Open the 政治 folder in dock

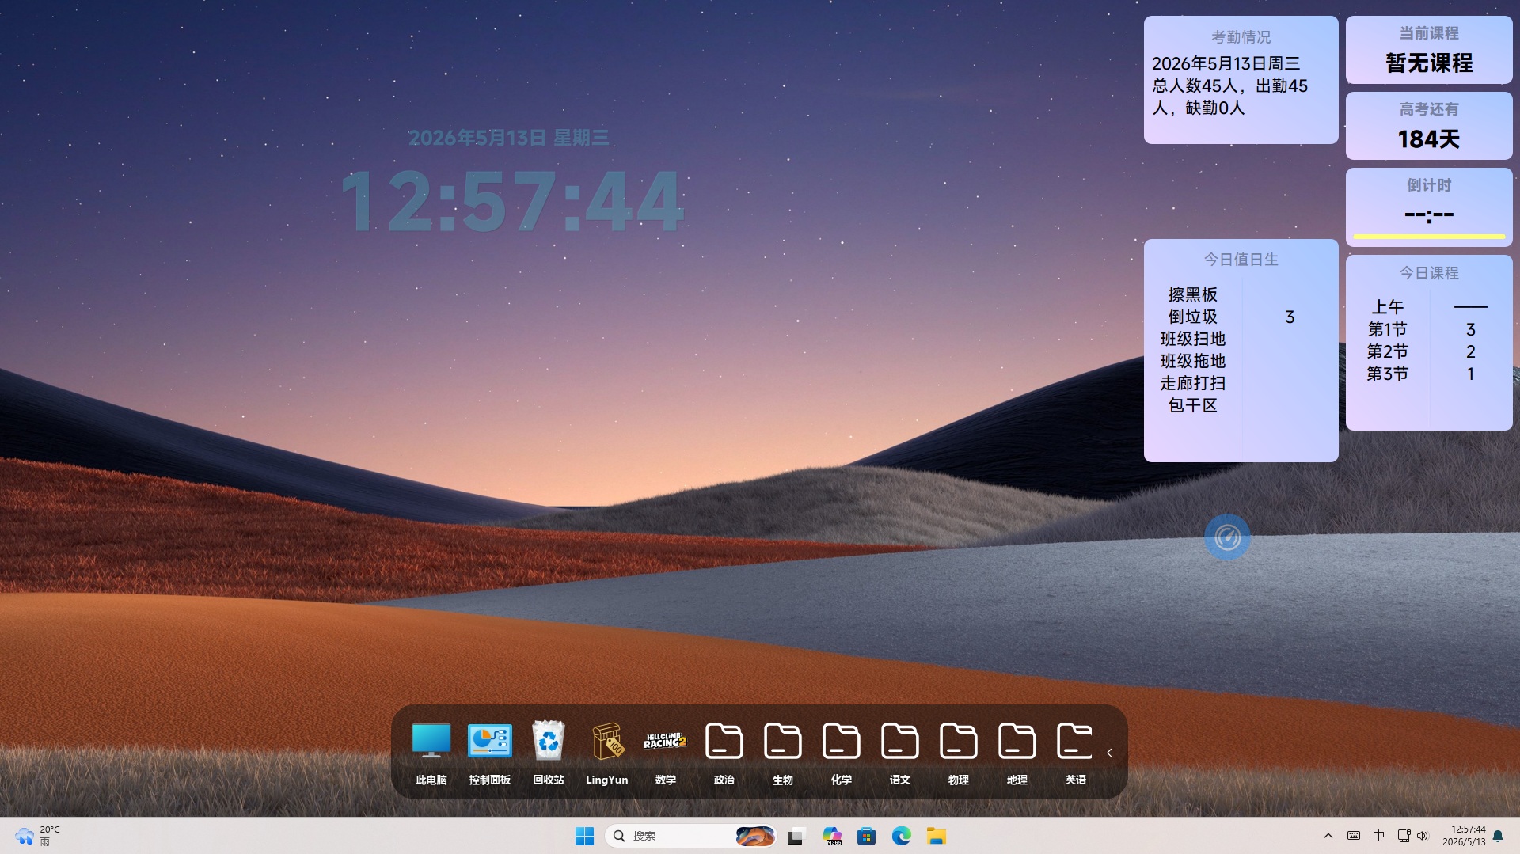pos(724,753)
